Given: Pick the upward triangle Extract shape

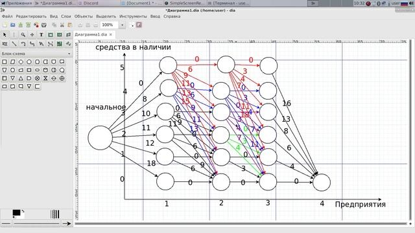Looking at the screenshot, I should point(21,78).
